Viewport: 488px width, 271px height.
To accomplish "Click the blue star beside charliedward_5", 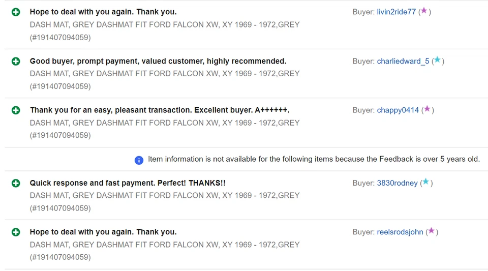I will pos(437,60).
